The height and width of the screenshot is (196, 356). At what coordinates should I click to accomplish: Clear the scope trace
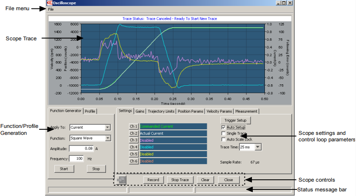[205, 180]
